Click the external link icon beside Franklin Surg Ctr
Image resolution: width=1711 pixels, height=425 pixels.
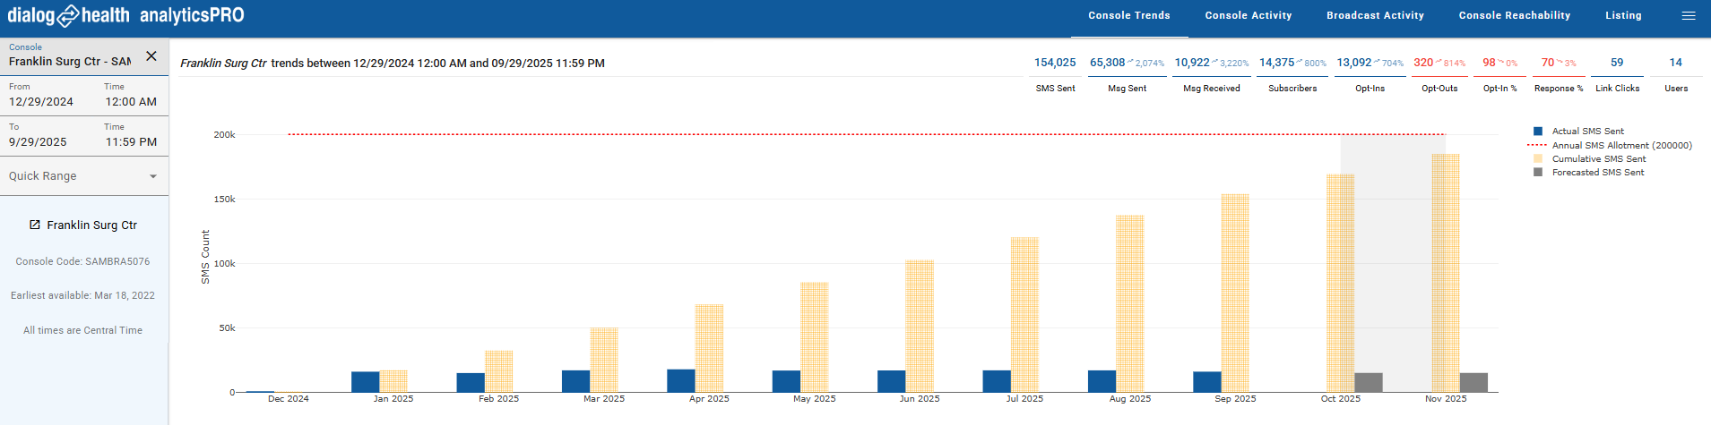click(35, 225)
